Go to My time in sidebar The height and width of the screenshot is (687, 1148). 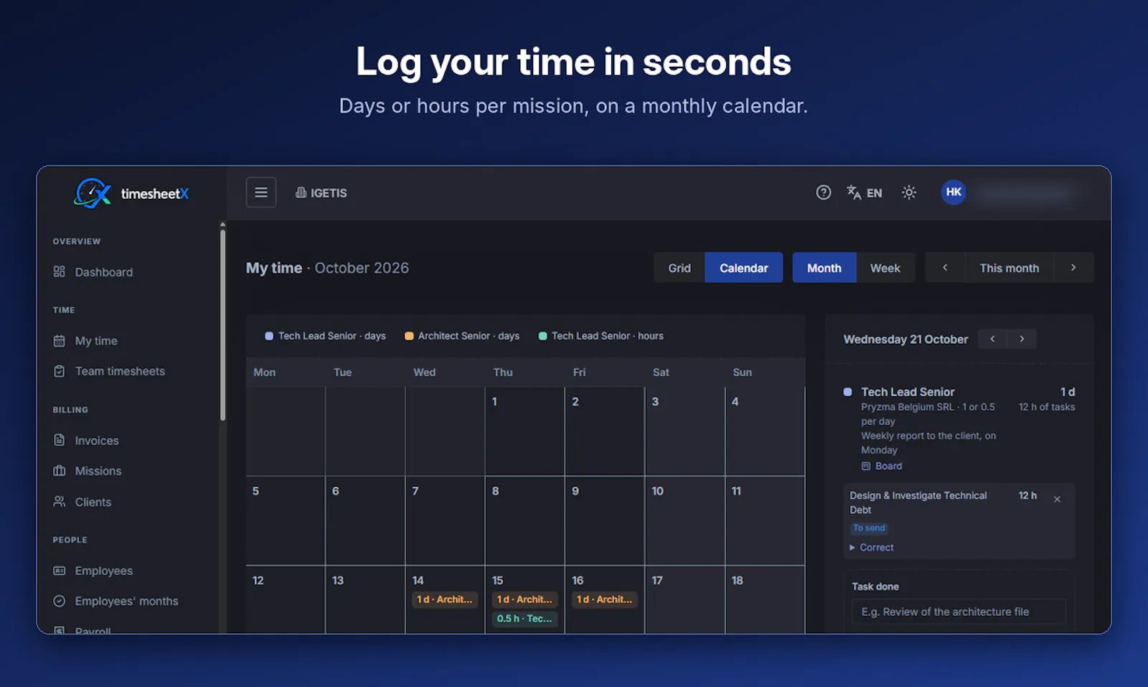tap(85, 341)
